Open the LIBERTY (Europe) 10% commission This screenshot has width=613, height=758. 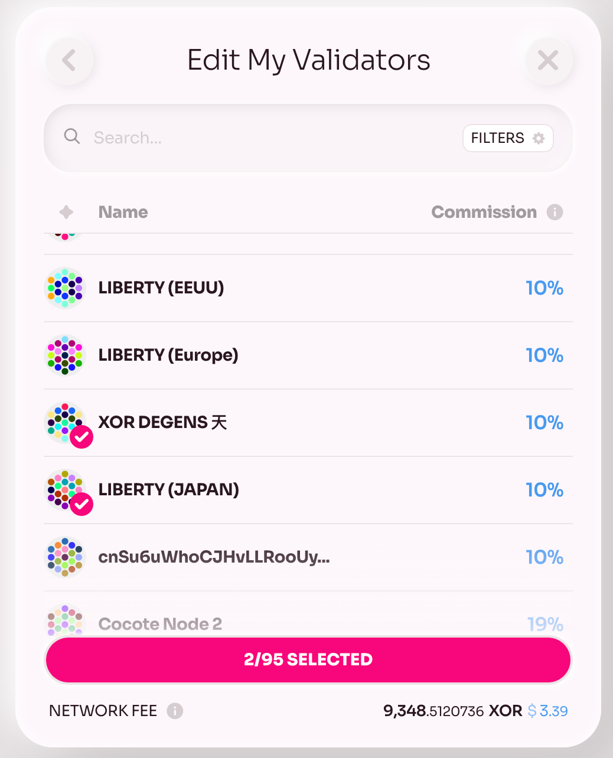[544, 355]
